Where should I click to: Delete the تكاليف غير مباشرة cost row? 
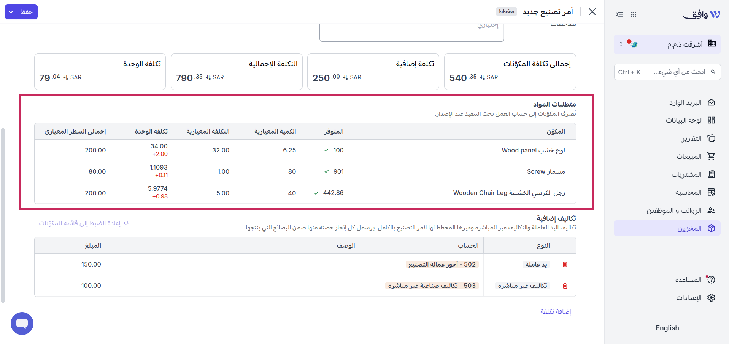click(565, 286)
